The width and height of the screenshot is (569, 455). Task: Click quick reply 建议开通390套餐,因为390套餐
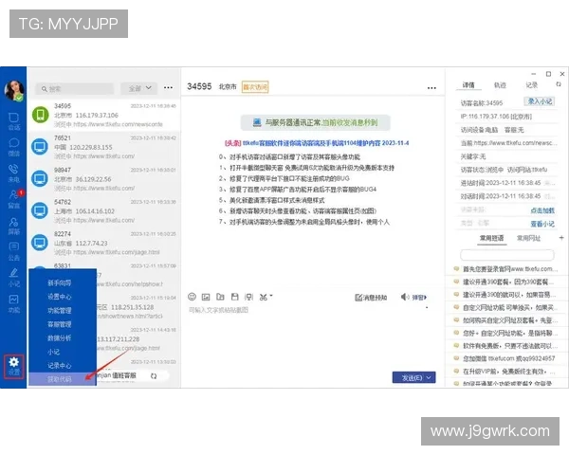point(505,282)
